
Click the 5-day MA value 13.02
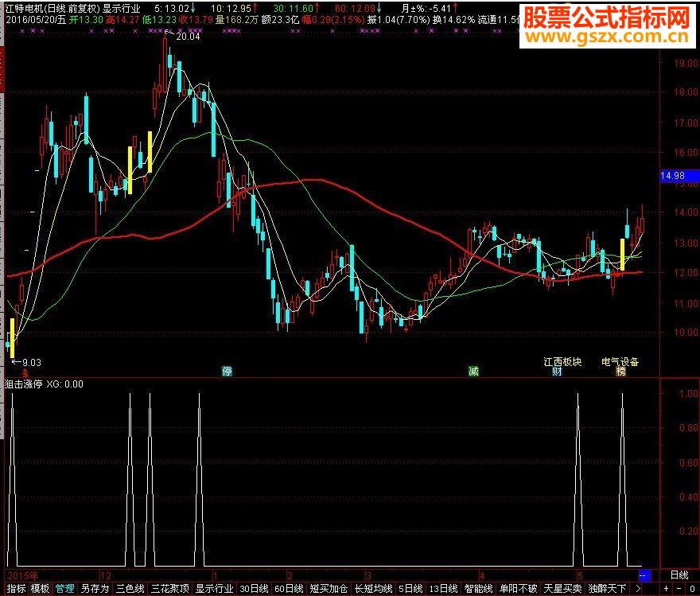[175, 9]
